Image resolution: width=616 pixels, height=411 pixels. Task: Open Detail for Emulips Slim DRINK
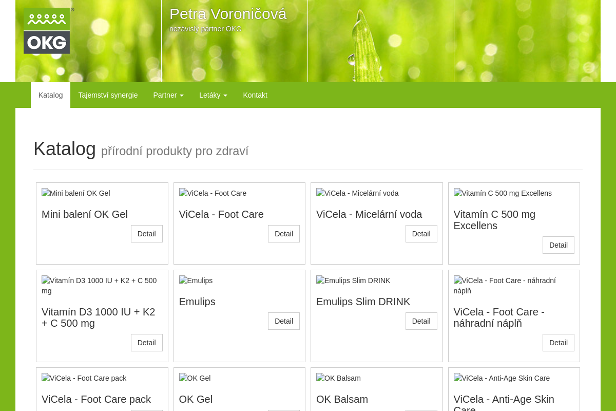pos(421,321)
